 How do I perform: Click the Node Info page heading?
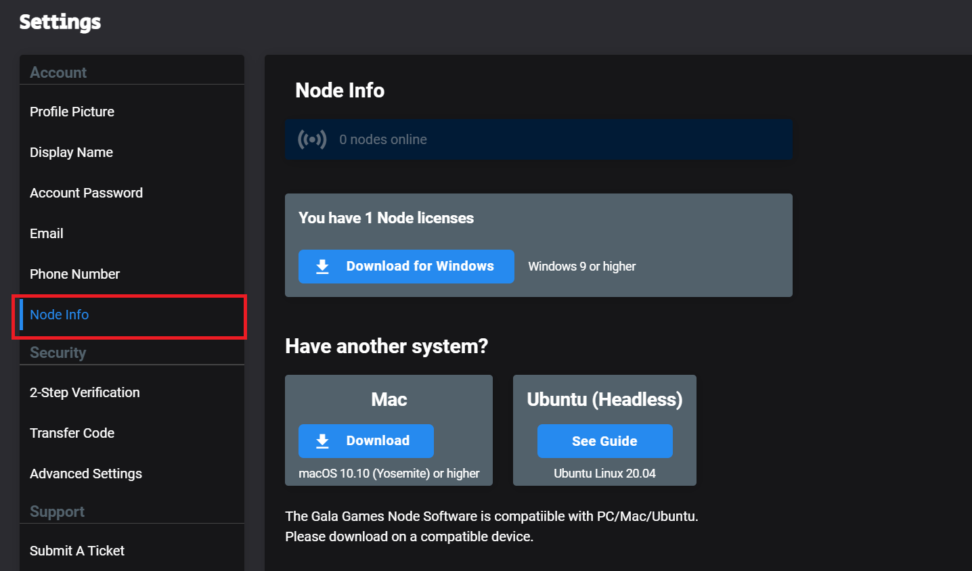click(x=340, y=90)
